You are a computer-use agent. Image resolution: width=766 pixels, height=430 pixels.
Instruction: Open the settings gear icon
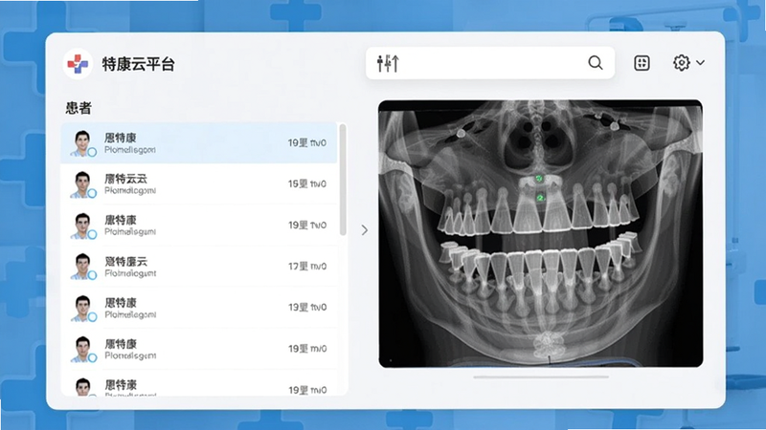point(681,62)
